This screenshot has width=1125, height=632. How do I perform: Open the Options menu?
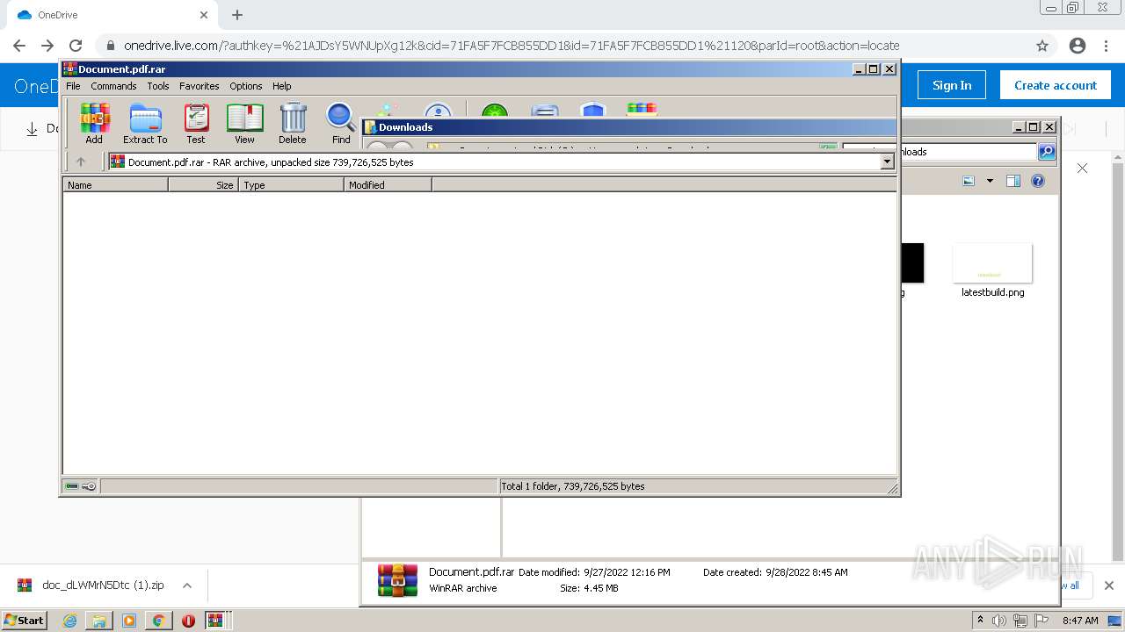[246, 86]
